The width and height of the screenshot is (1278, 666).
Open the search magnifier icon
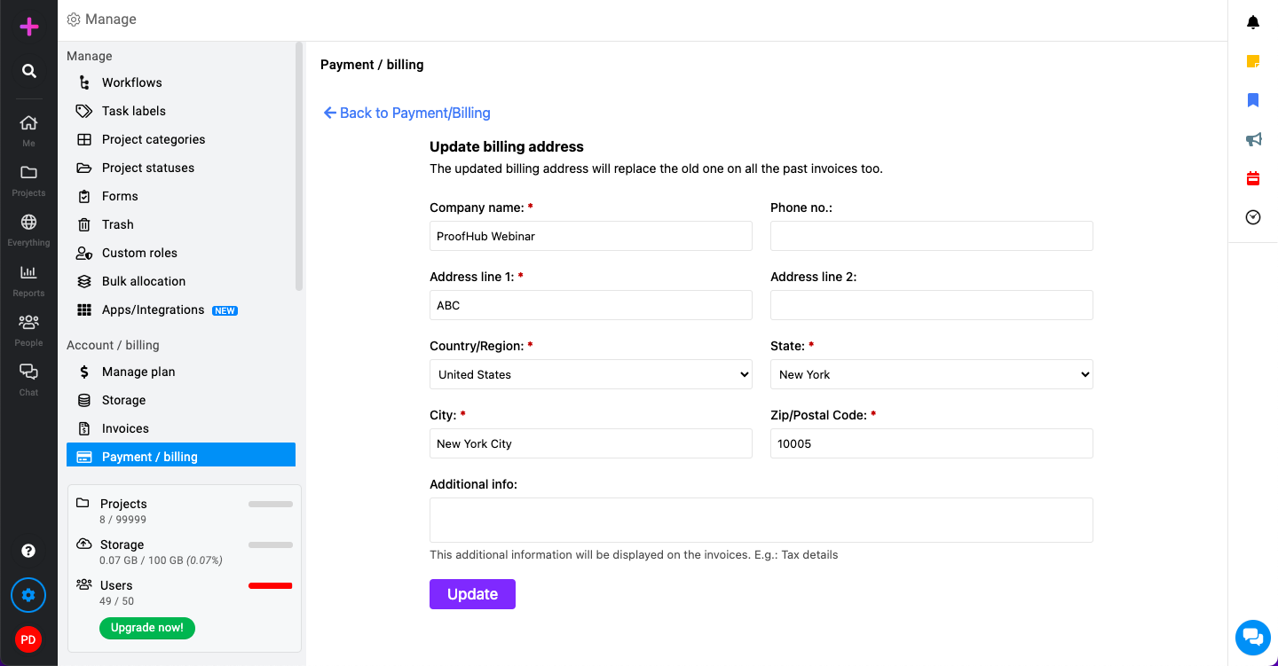point(29,71)
